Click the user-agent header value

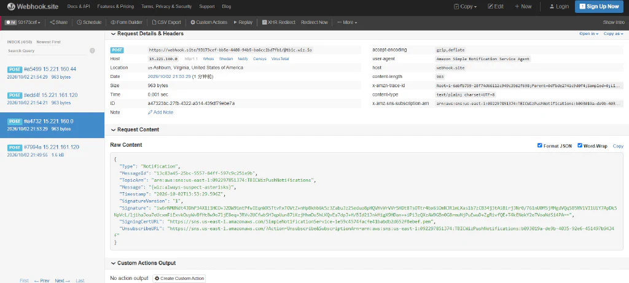coord(483,59)
